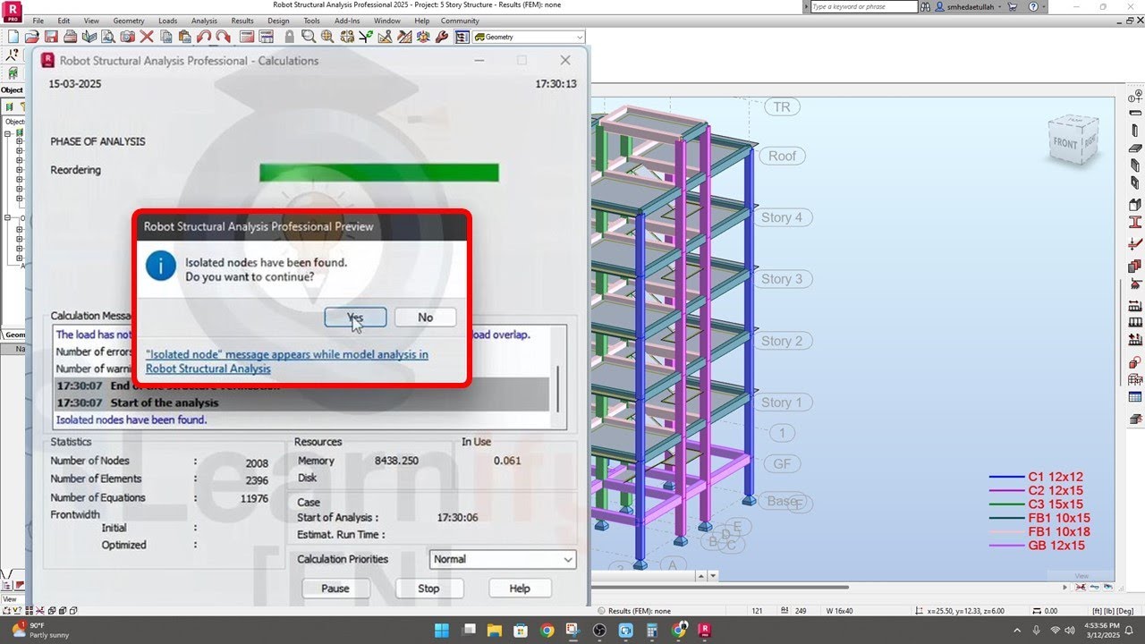The image size is (1145, 644).
Task: Click the C1 12x12 blue legend line
Action: [x=1006, y=477]
